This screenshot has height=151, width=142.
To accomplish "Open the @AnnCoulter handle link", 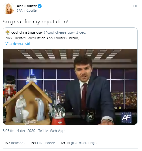I will 27,10.
